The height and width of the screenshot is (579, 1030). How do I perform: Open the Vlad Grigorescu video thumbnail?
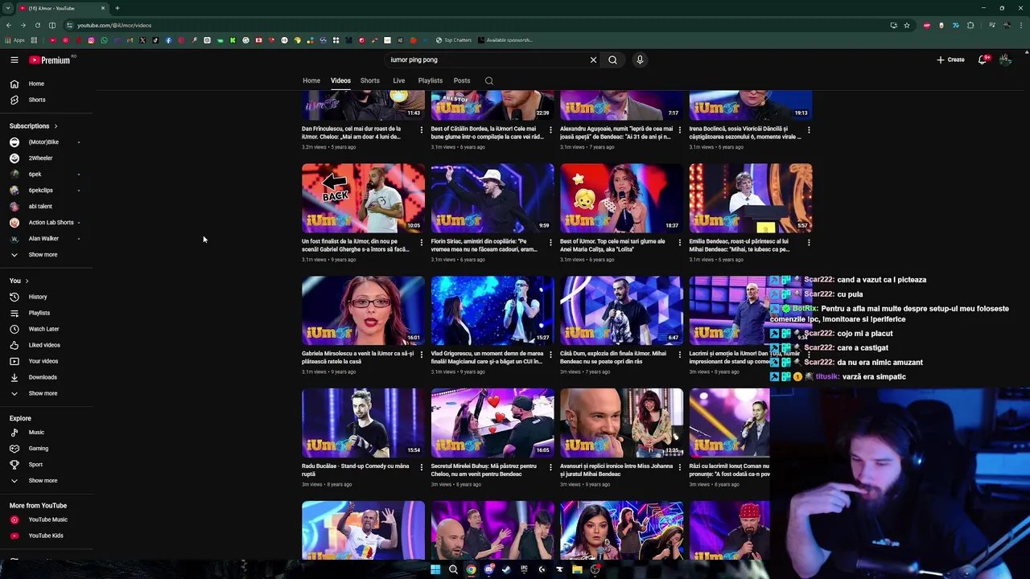[492, 310]
